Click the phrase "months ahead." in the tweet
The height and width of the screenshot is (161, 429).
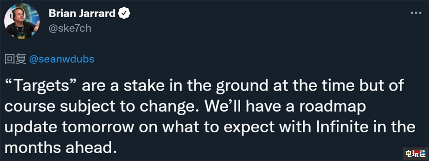point(59,148)
